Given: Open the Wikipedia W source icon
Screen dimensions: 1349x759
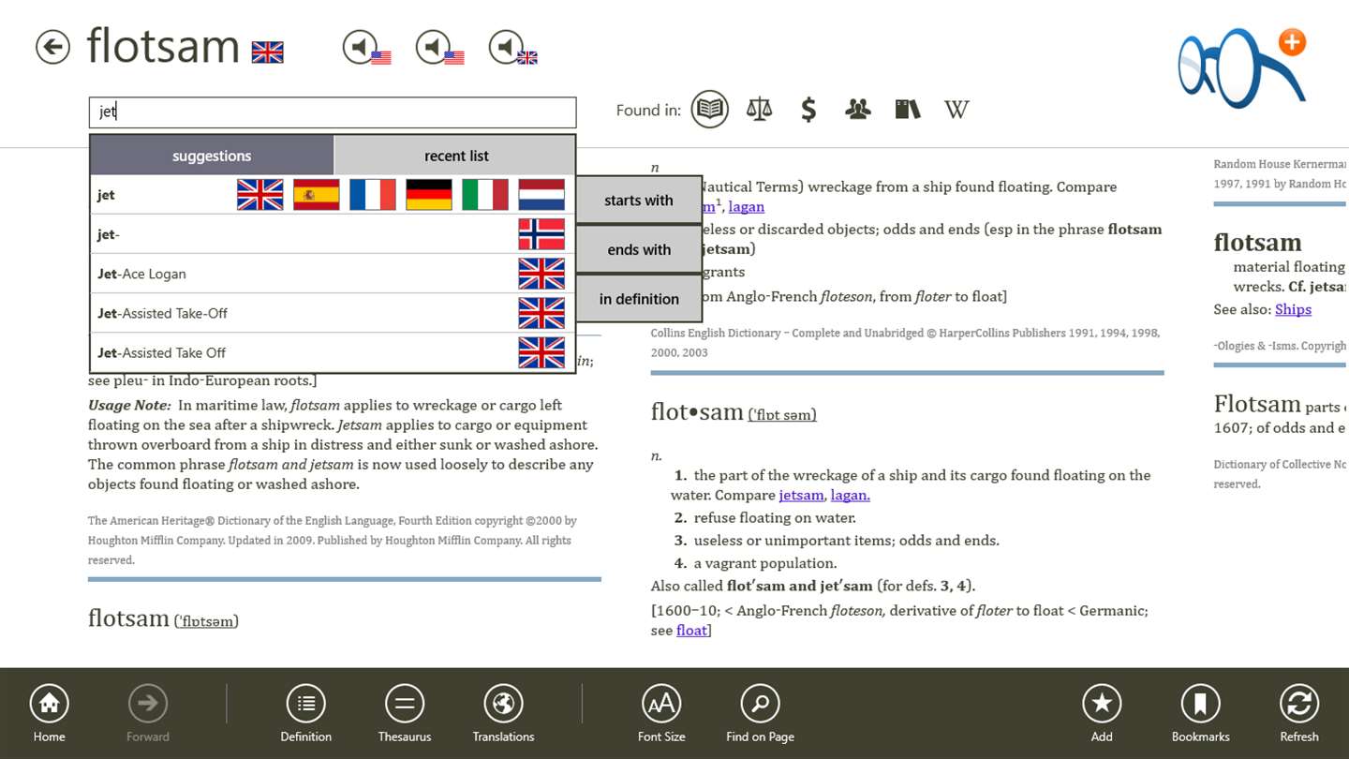Looking at the screenshot, I should 956,110.
